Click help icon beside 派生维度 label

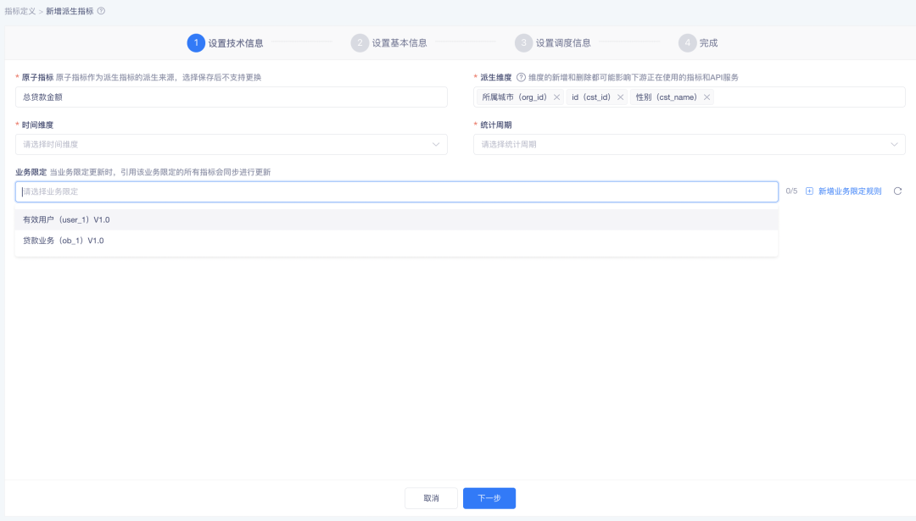pyautogui.click(x=521, y=77)
